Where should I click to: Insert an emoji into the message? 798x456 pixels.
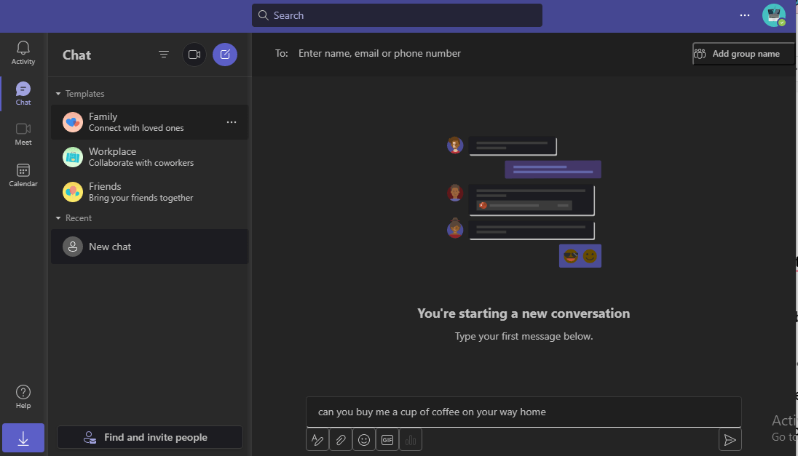point(363,439)
